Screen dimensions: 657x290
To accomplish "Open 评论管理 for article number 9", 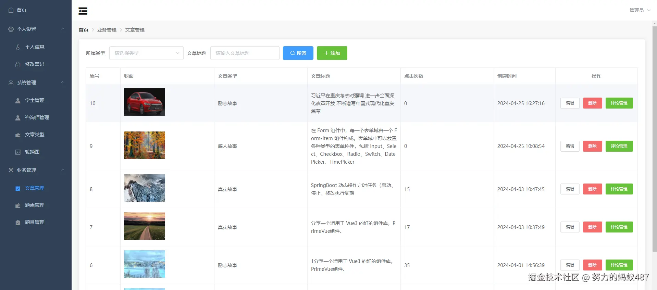I will coord(619,146).
